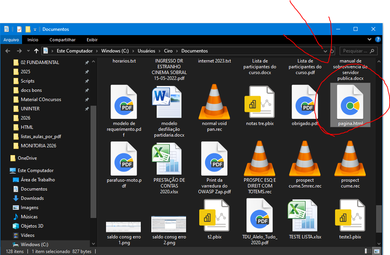
Task: Unpin the 02 FUNDAMENTAL quick access pin
Action: [87, 62]
